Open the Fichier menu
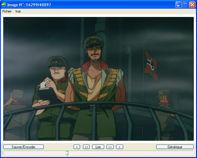This screenshot has height=158, width=197. (7, 11)
